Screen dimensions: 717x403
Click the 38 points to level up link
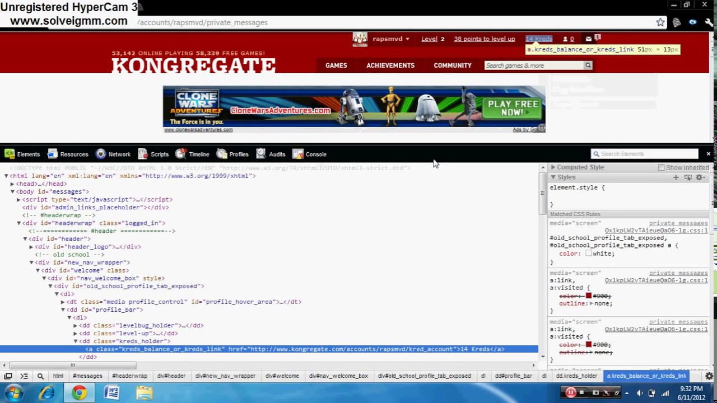484,39
